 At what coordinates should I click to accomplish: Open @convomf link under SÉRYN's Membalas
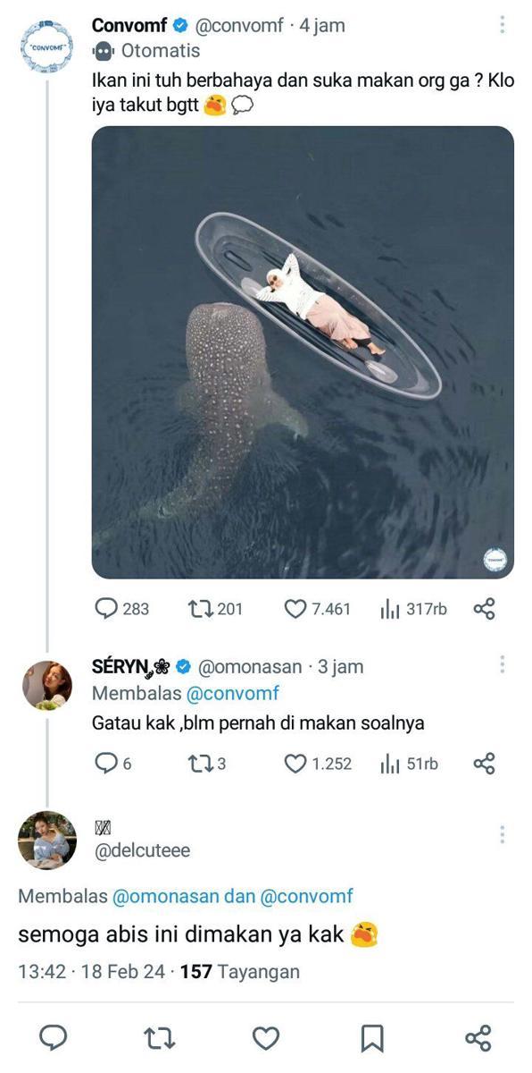coord(232,693)
